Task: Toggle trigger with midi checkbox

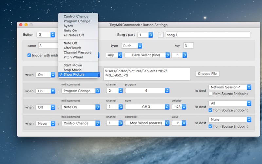Action: [x=29, y=55]
